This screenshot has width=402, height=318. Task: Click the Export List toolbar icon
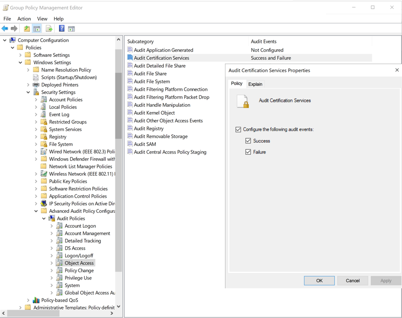tap(49, 29)
